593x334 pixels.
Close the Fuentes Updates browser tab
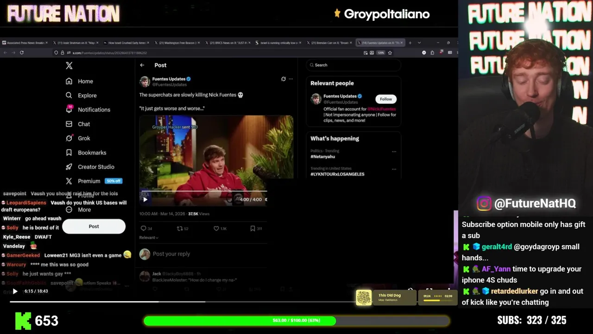click(x=402, y=43)
